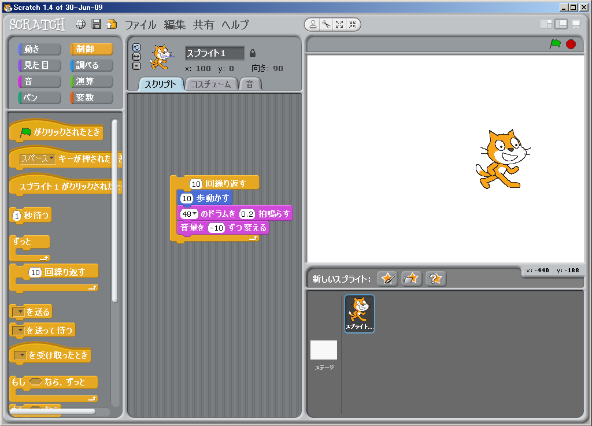Open the を送る message dropdown
This screenshot has height=426, width=592.
click(18, 312)
